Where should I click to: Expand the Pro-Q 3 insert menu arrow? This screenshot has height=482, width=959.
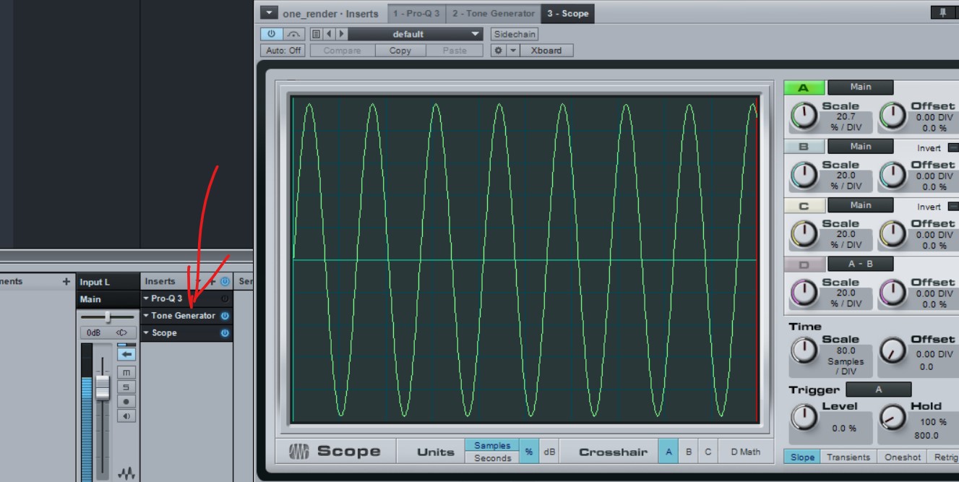pyautogui.click(x=146, y=298)
